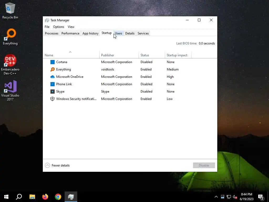Click the Last BIOS time value
Screen dimensions: 269x202
click(207, 43)
